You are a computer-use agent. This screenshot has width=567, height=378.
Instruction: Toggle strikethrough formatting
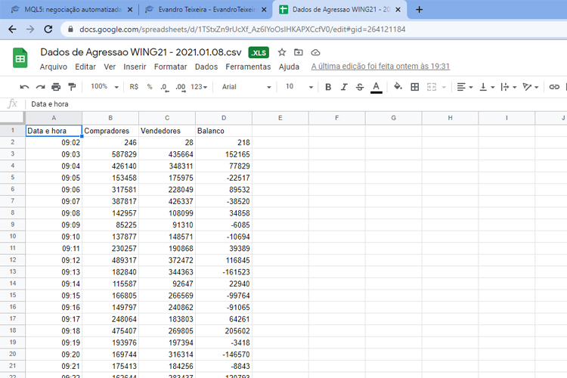click(360, 87)
